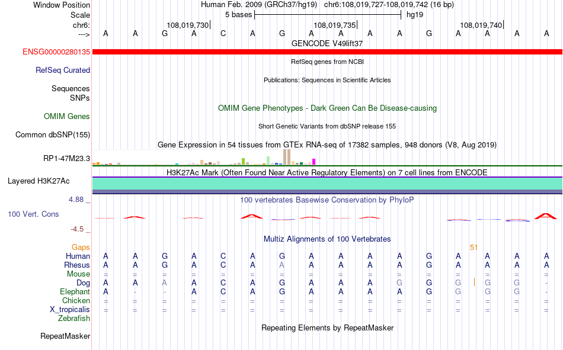Select the X_tropicalis alignment row label
563x350 pixels.
pyautogui.click(x=70, y=310)
